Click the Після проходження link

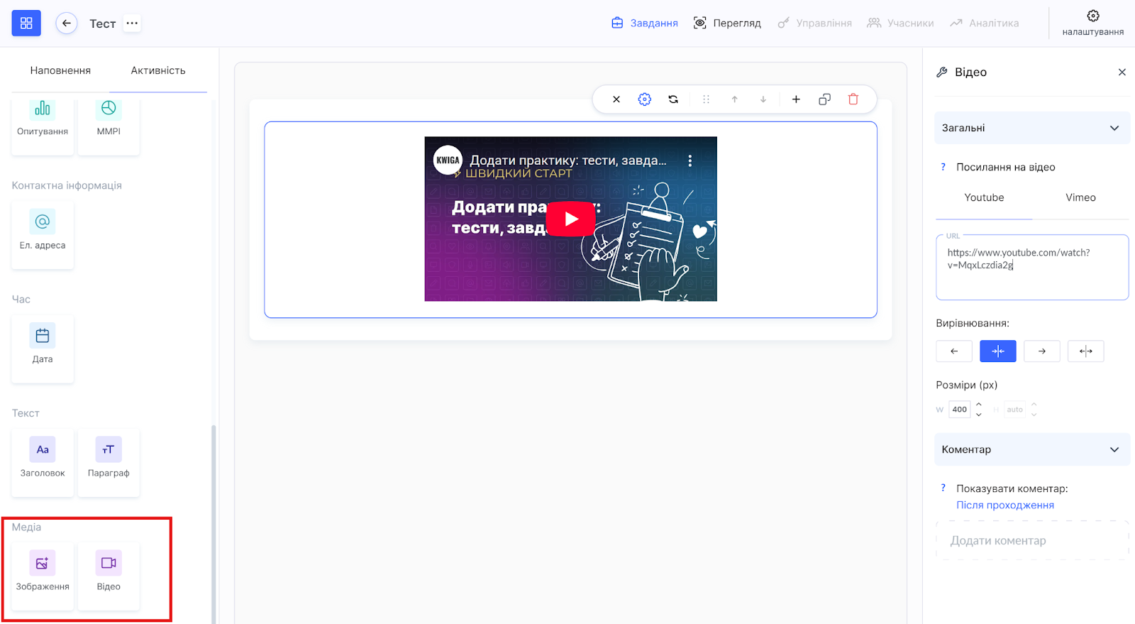pyautogui.click(x=1004, y=505)
